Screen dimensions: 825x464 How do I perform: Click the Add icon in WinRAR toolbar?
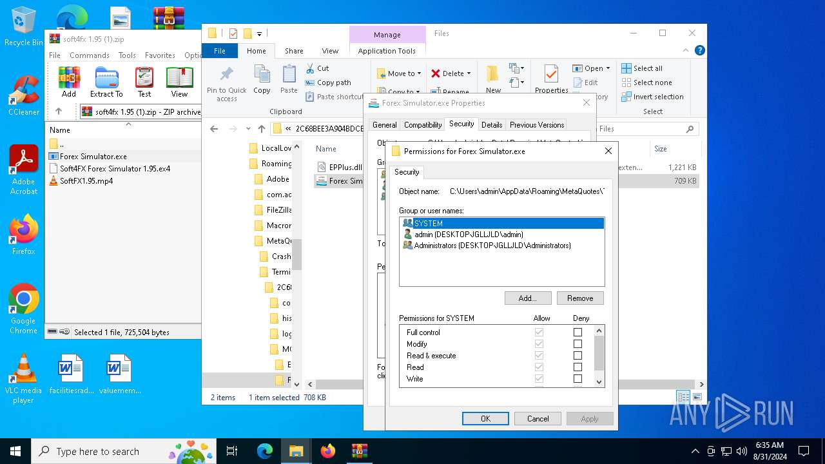coord(69,82)
